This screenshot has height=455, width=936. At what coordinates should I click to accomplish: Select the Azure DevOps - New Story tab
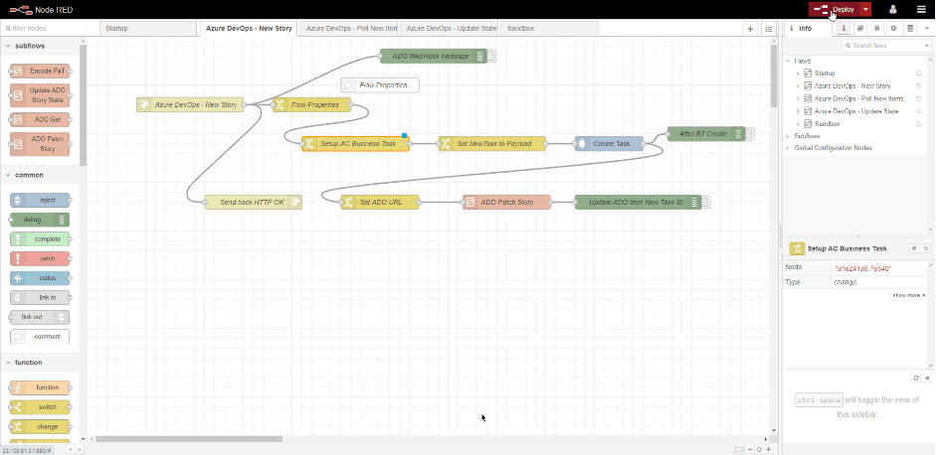(x=249, y=28)
